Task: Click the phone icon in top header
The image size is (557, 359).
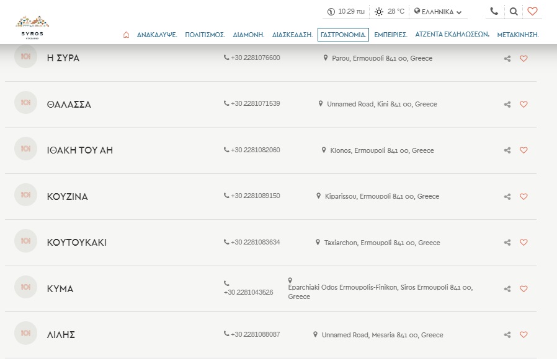Action: click(494, 11)
